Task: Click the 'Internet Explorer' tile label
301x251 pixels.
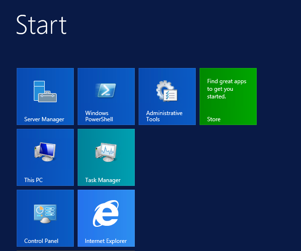Action: 106,241
